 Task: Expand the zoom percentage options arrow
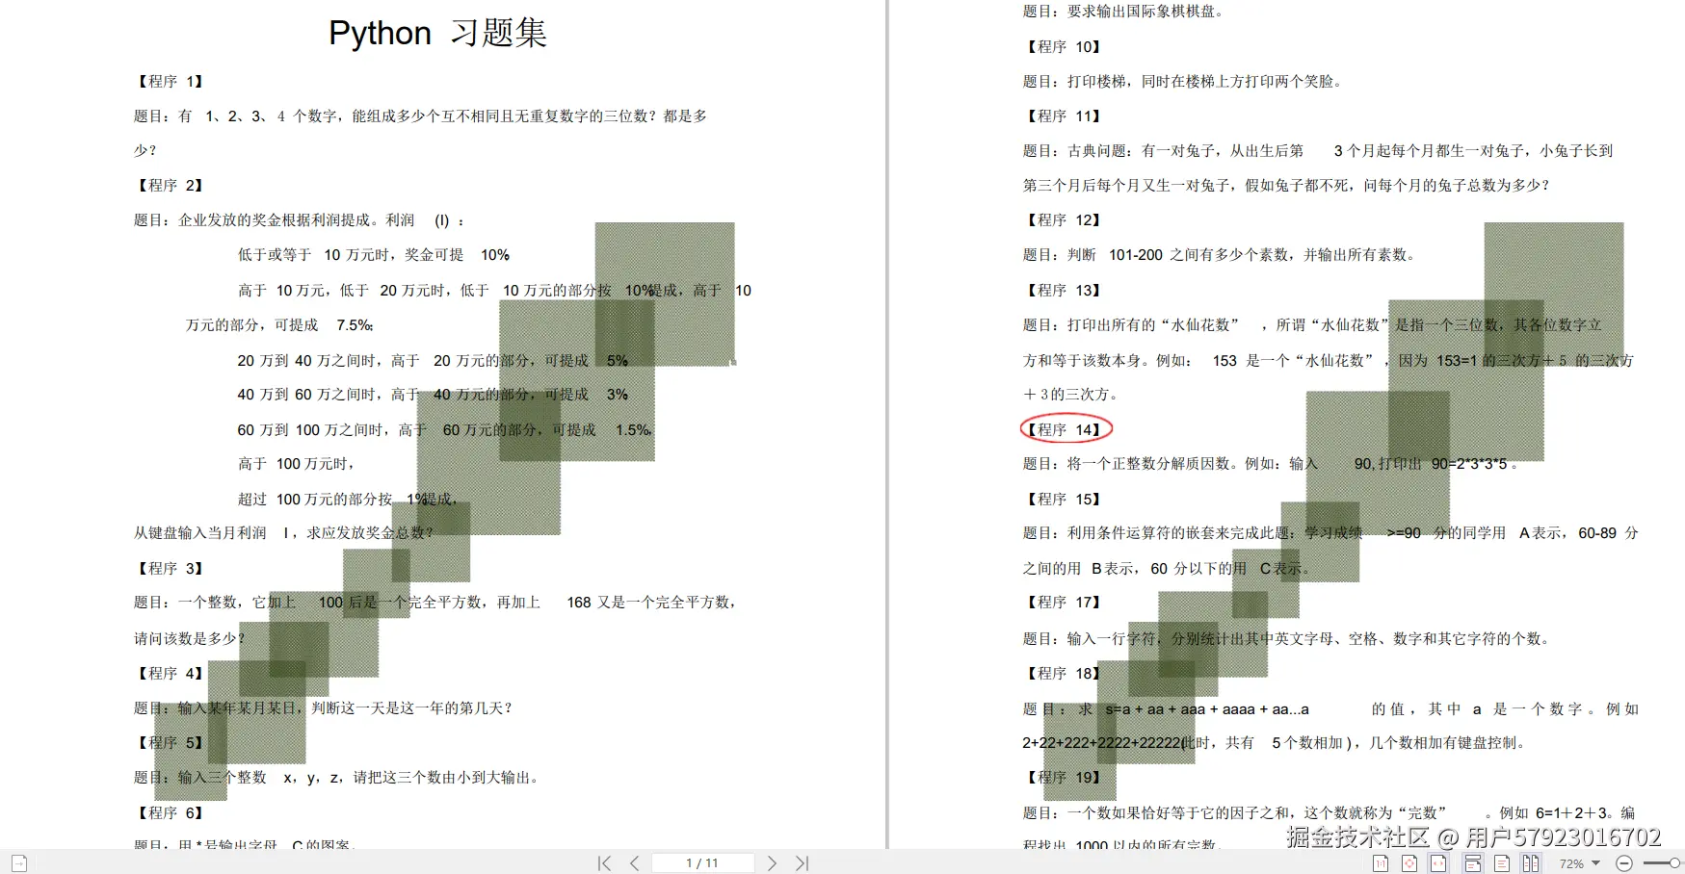pos(1596,863)
